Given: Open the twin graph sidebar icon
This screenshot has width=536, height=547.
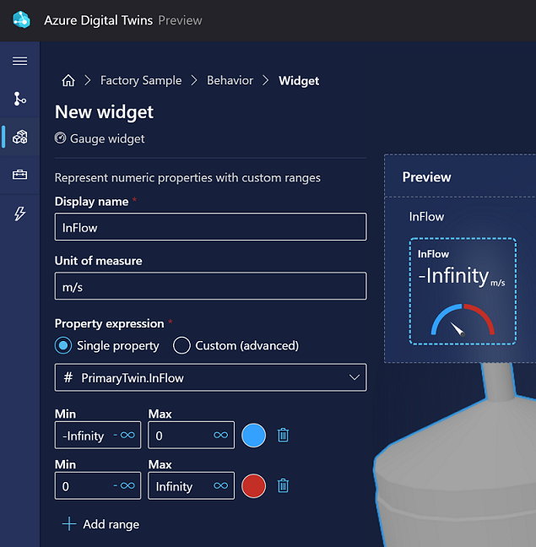Looking at the screenshot, I should pyautogui.click(x=20, y=99).
